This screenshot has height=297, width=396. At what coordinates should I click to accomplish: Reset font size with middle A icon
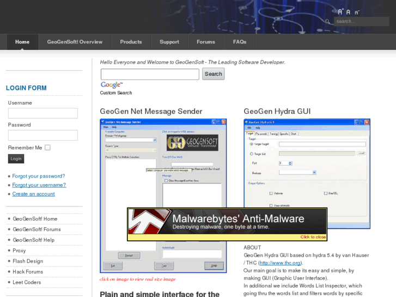coord(348,12)
